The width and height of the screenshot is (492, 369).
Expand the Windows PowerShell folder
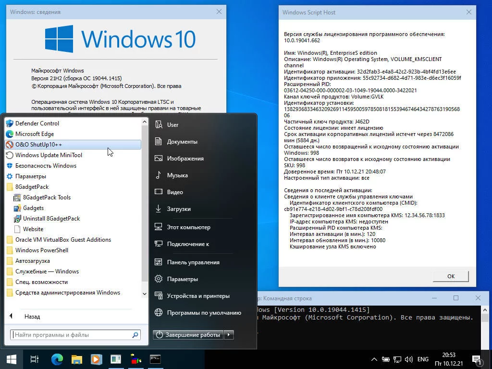[x=41, y=250]
